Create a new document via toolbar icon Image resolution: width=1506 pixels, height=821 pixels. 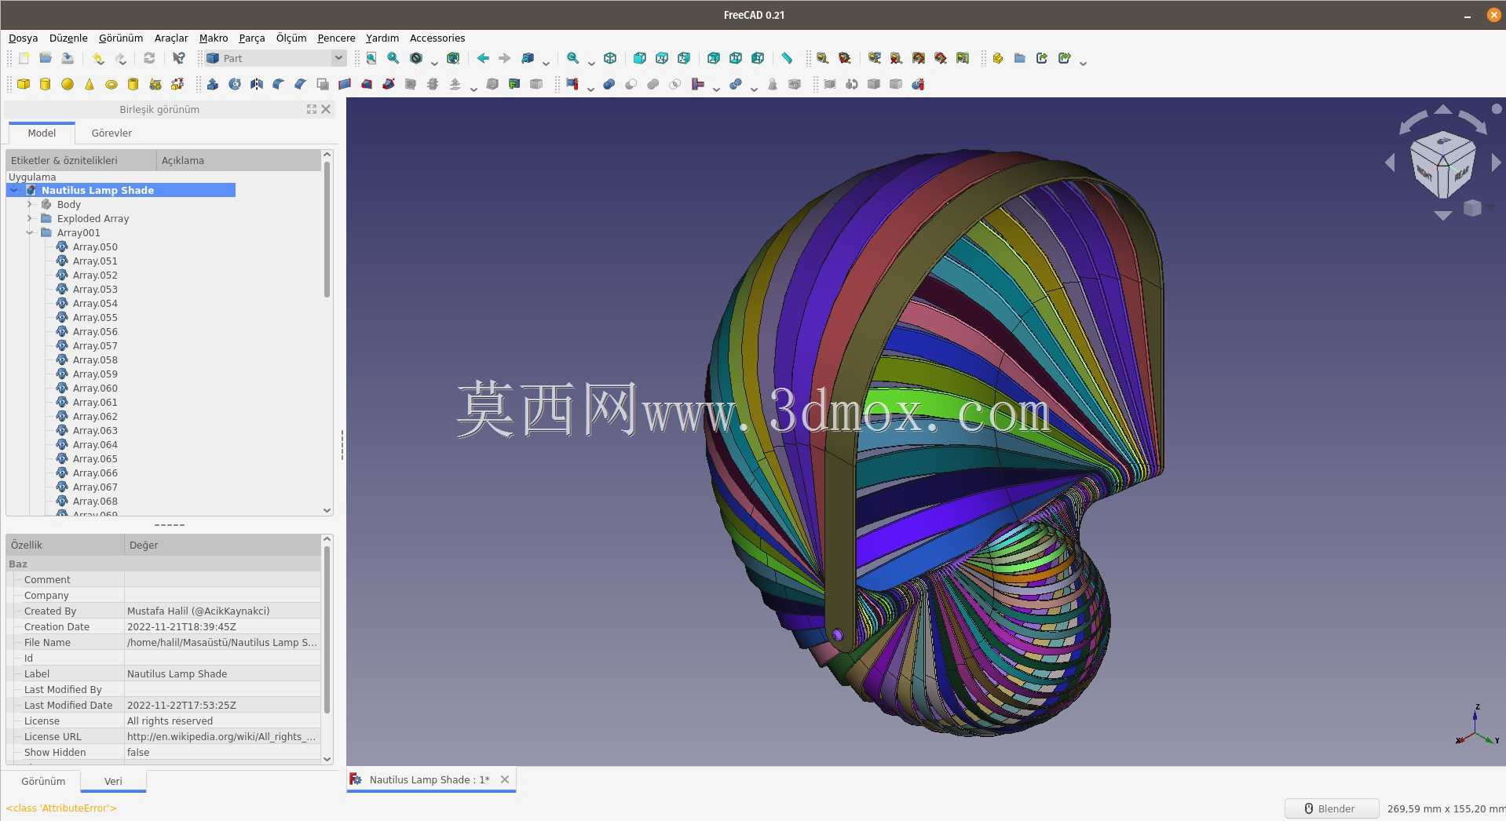[24, 58]
